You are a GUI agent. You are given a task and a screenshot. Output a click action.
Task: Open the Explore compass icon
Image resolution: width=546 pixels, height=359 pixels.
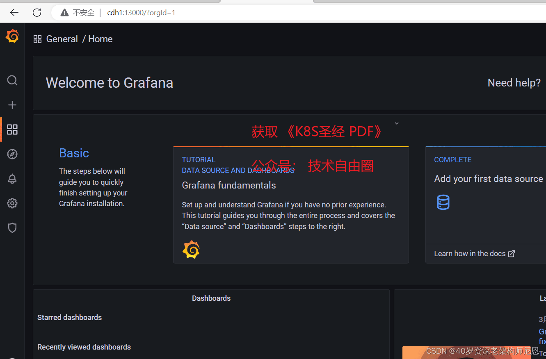click(12, 154)
